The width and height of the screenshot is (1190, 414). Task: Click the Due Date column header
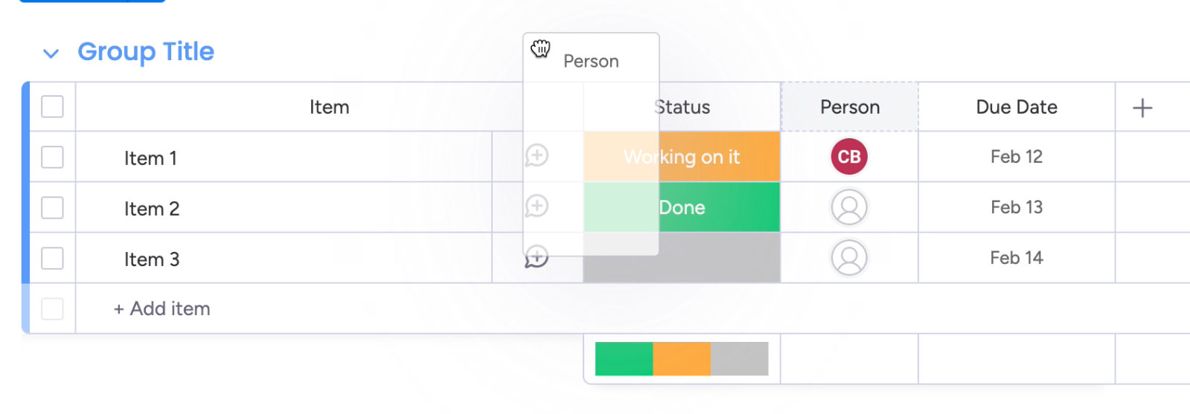[1017, 107]
